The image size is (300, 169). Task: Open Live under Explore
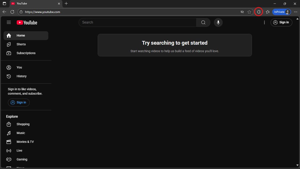26,150
